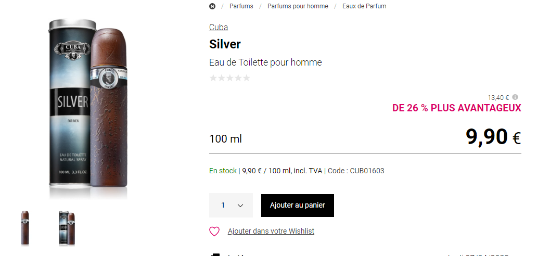Click the heart wishlist icon
The height and width of the screenshot is (256, 550).
pos(214,232)
